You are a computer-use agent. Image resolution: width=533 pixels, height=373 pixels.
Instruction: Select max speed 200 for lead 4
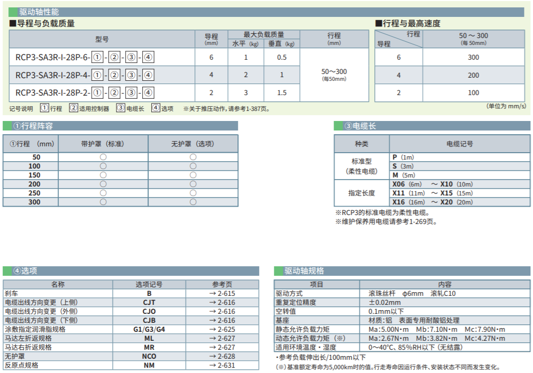click(474, 75)
